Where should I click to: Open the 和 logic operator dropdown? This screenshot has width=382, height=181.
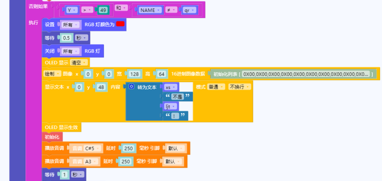pyautogui.click(x=121, y=8)
